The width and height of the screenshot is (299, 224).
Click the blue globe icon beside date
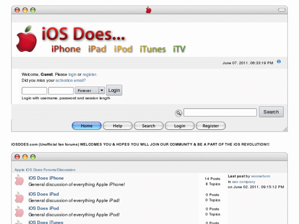[x=279, y=62]
